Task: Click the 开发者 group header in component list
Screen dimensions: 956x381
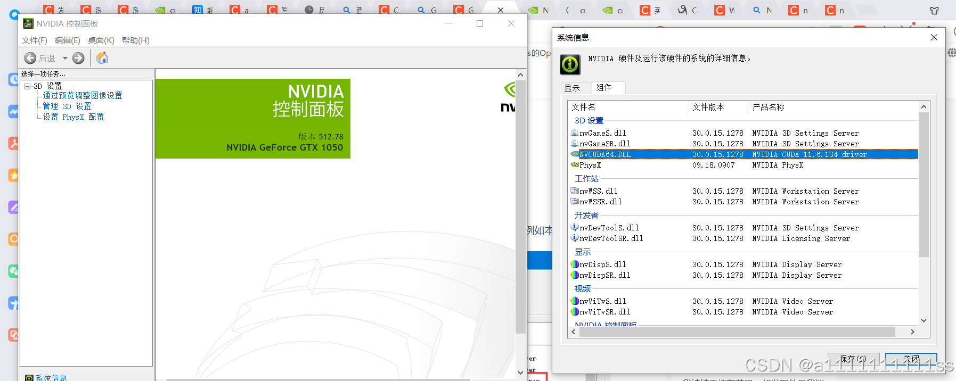Action: tap(586, 216)
